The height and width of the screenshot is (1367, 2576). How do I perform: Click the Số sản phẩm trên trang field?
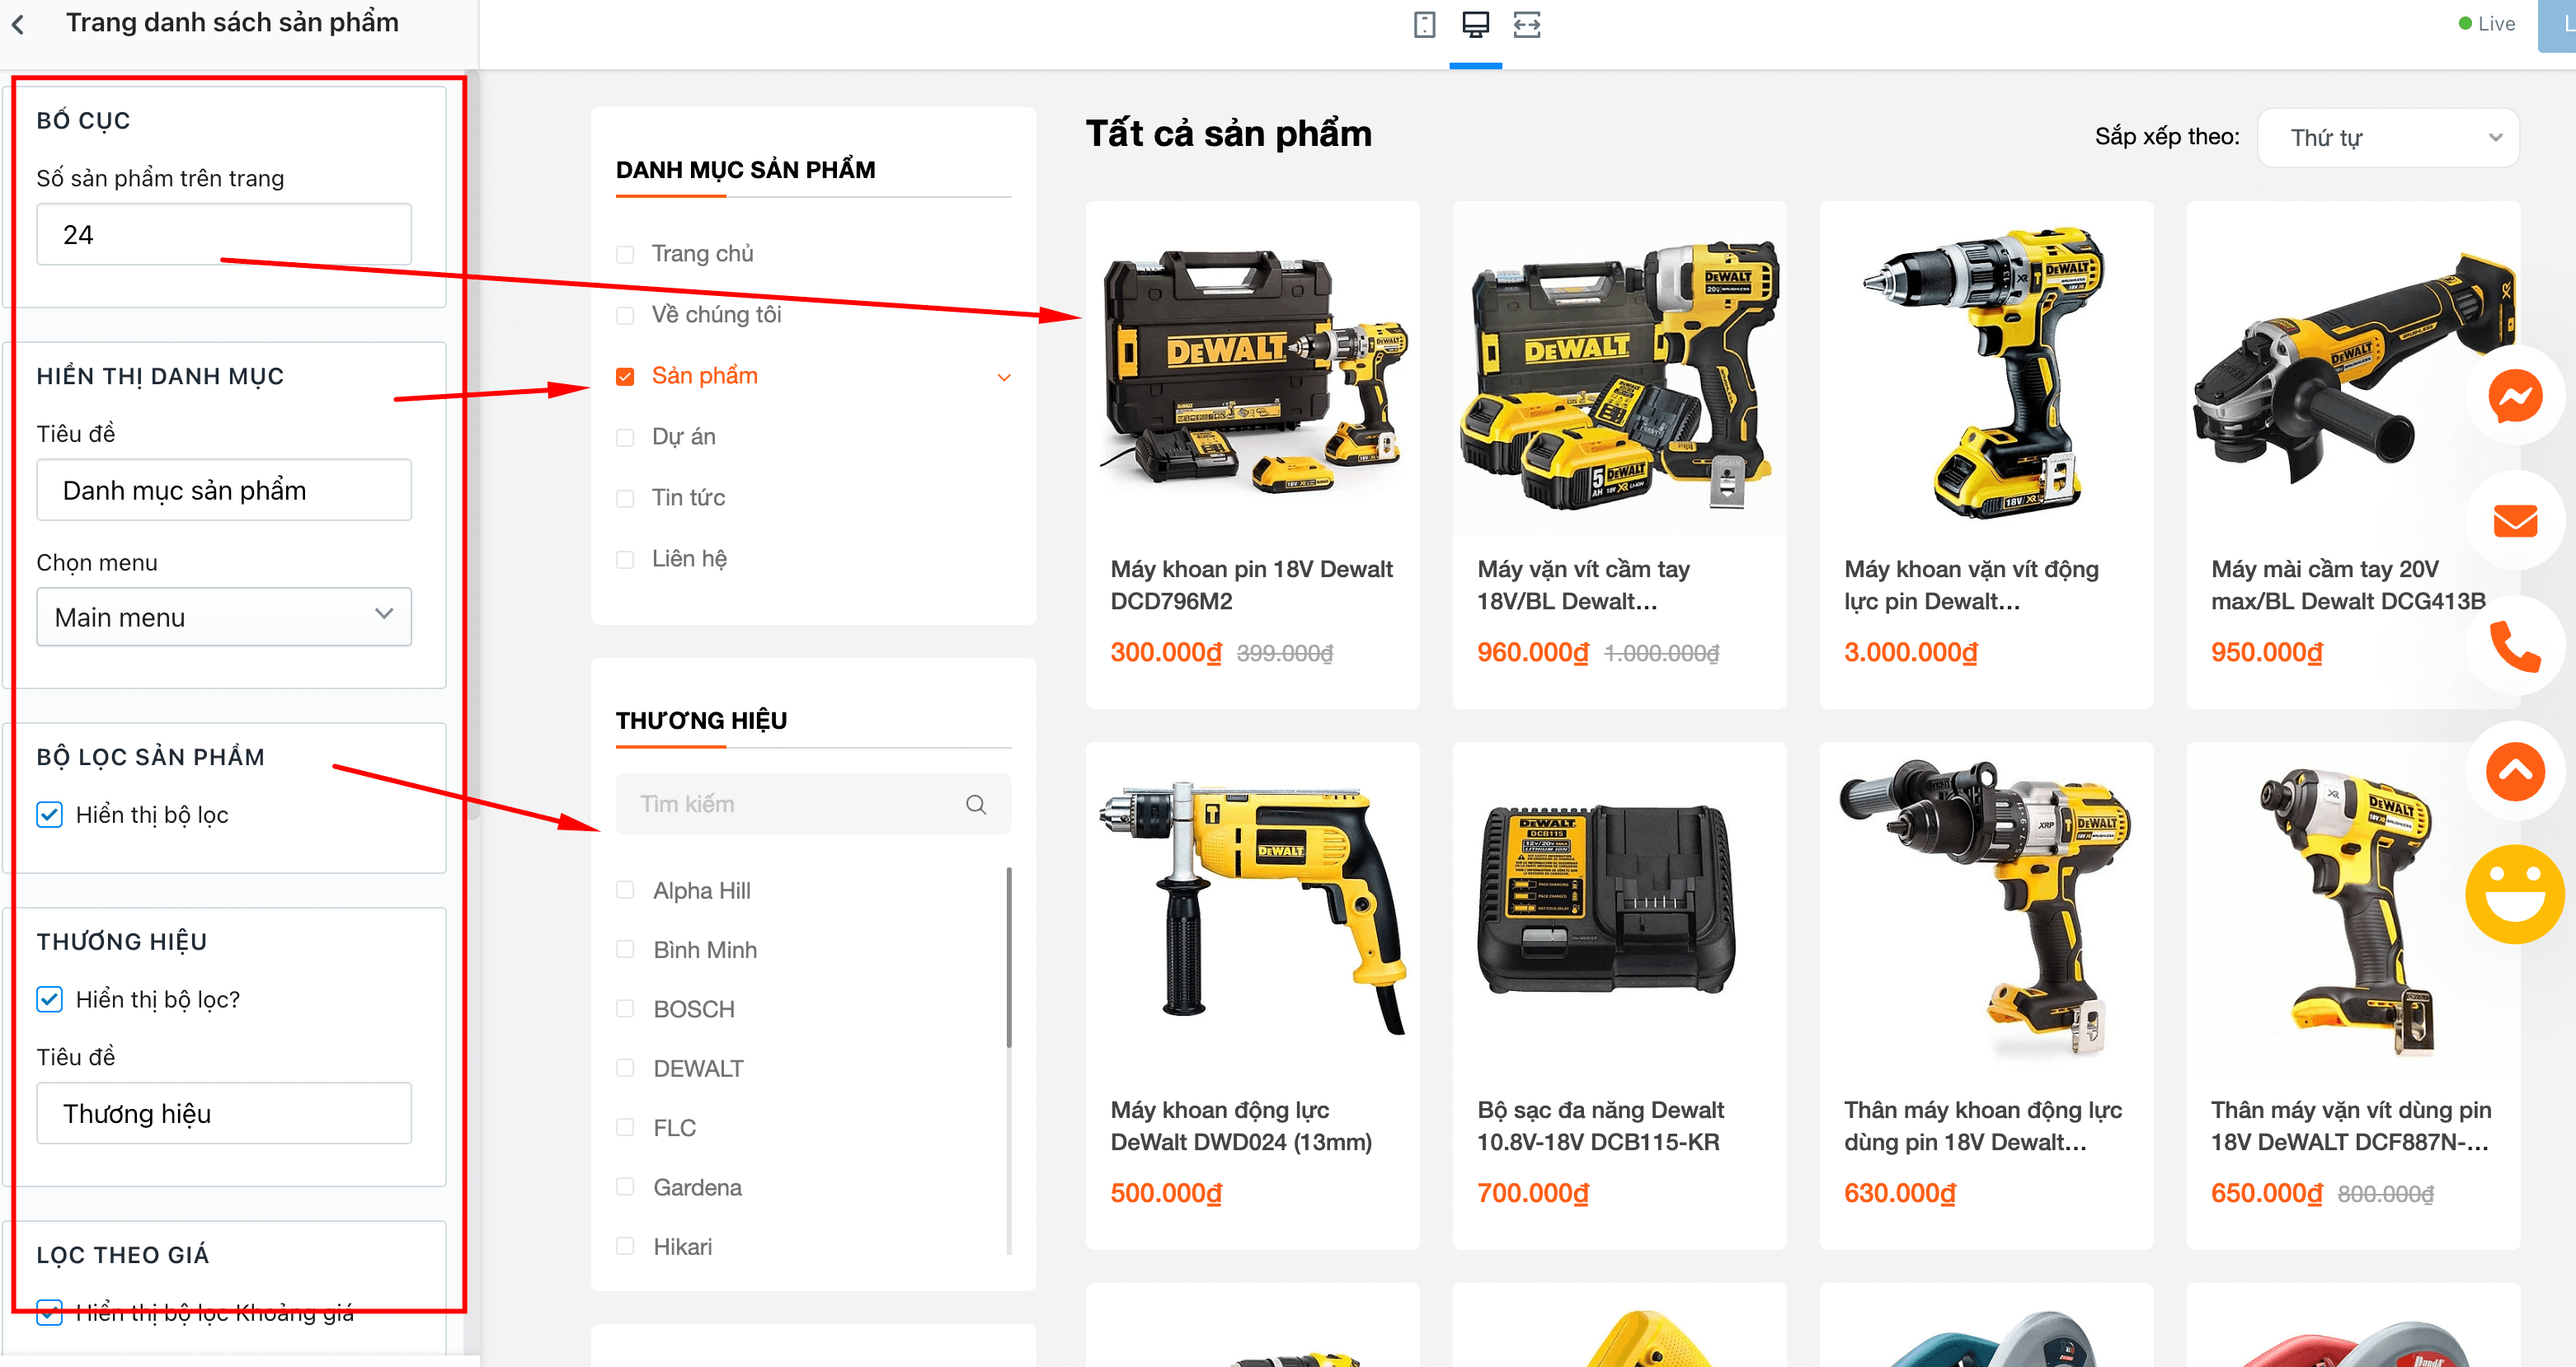point(224,234)
